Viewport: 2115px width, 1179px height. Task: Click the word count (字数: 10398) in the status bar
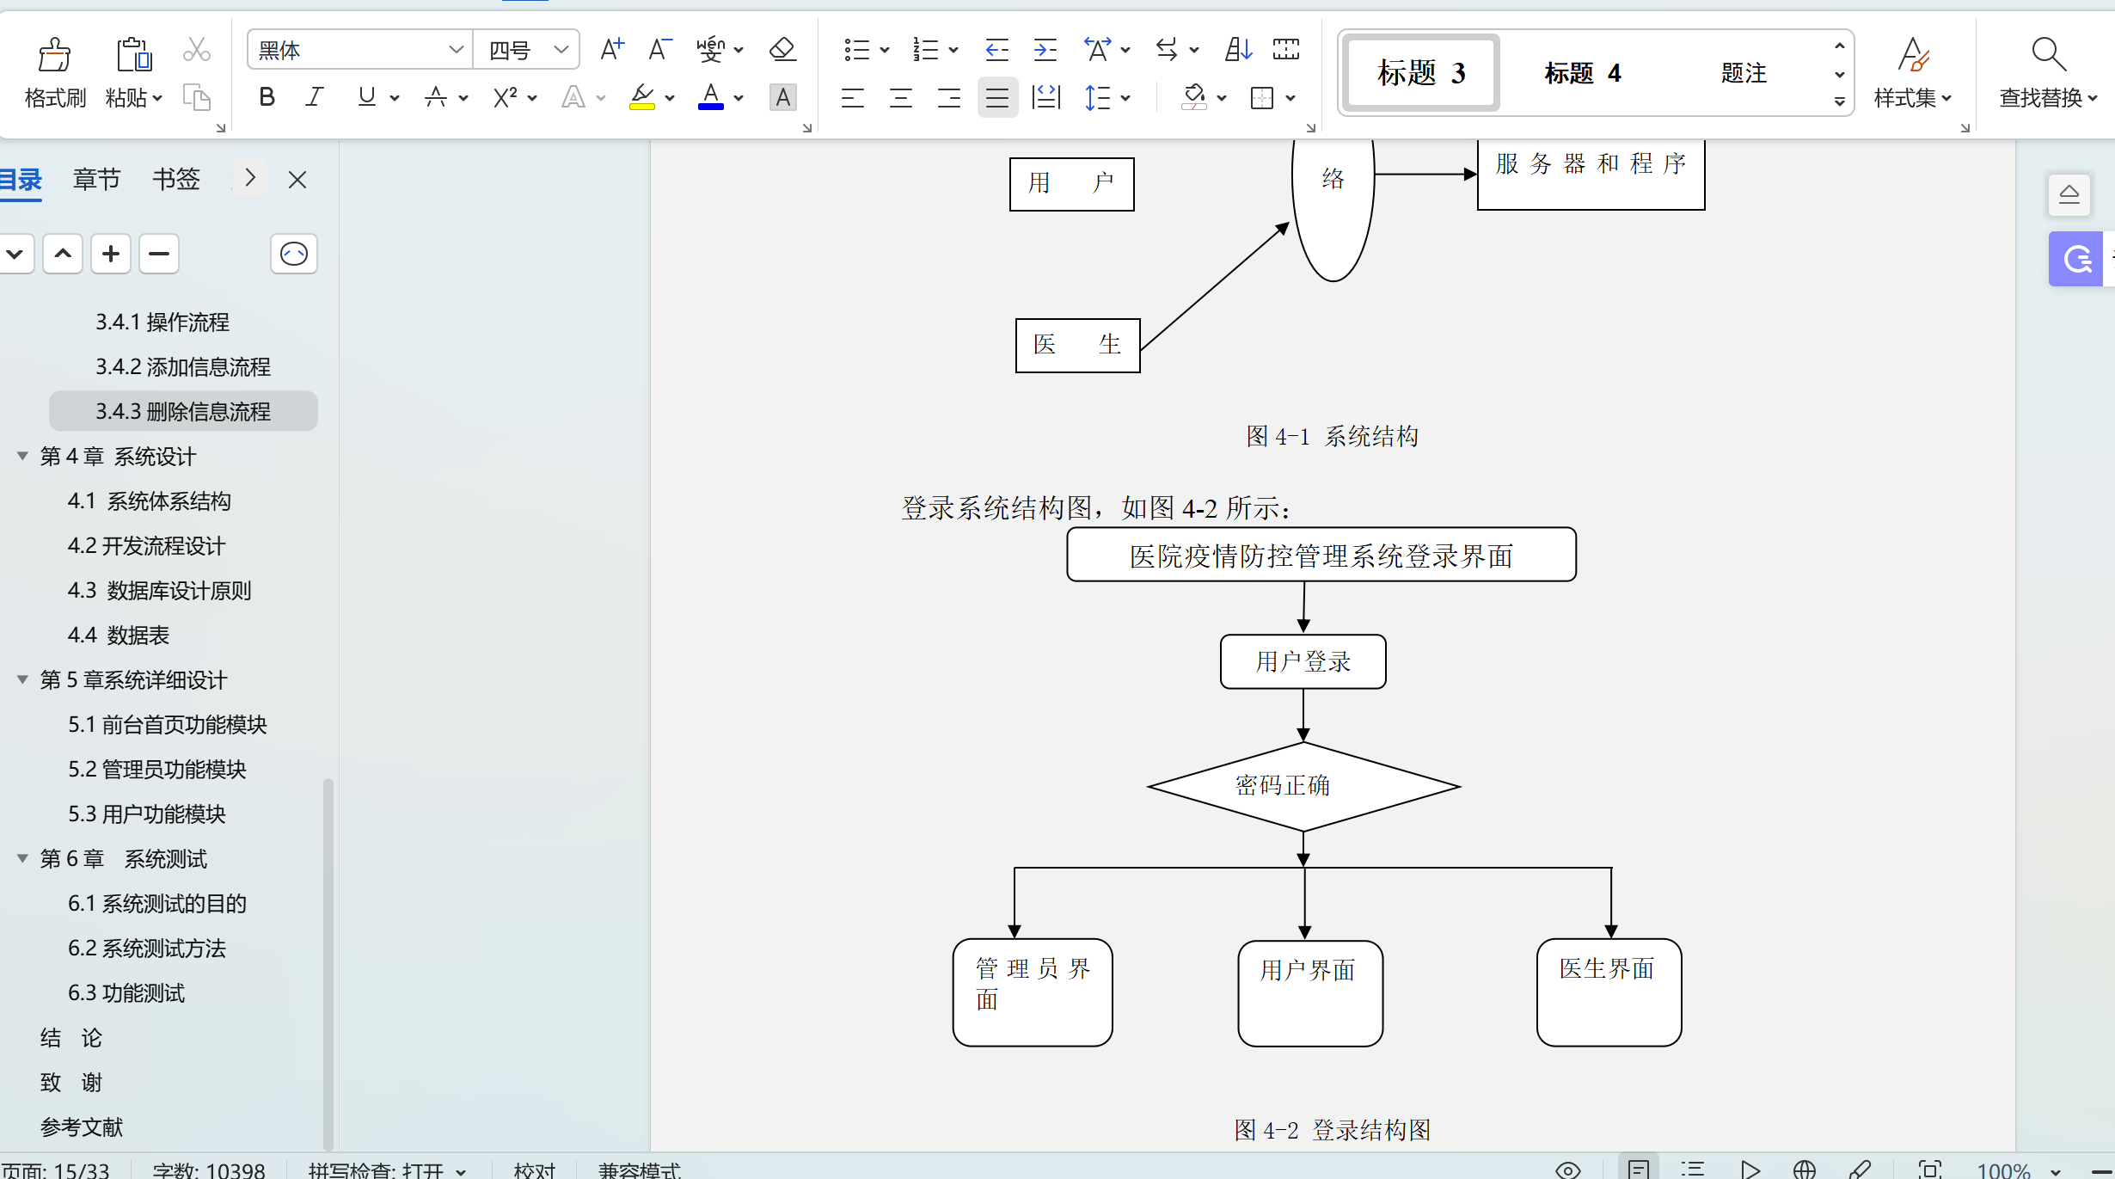pyautogui.click(x=209, y=1170)
